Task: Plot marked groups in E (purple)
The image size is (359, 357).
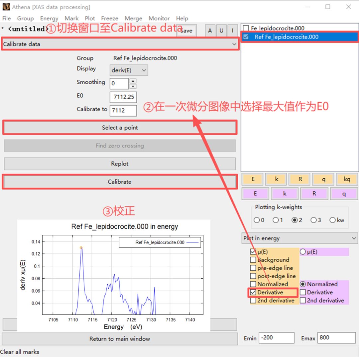Action: (x=255, y=194)
